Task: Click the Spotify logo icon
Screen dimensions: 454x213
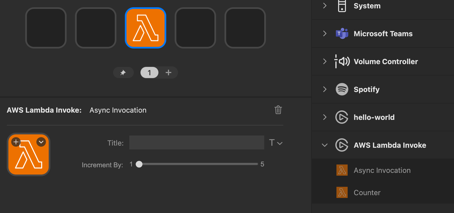Action: click(342, 89)
